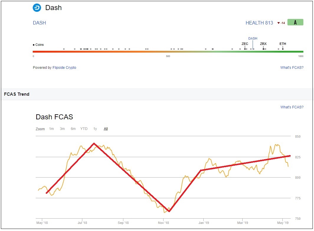Click the Jan '19 axis label
The width and height of the screenshot is (314, 231).
point(204,223)
